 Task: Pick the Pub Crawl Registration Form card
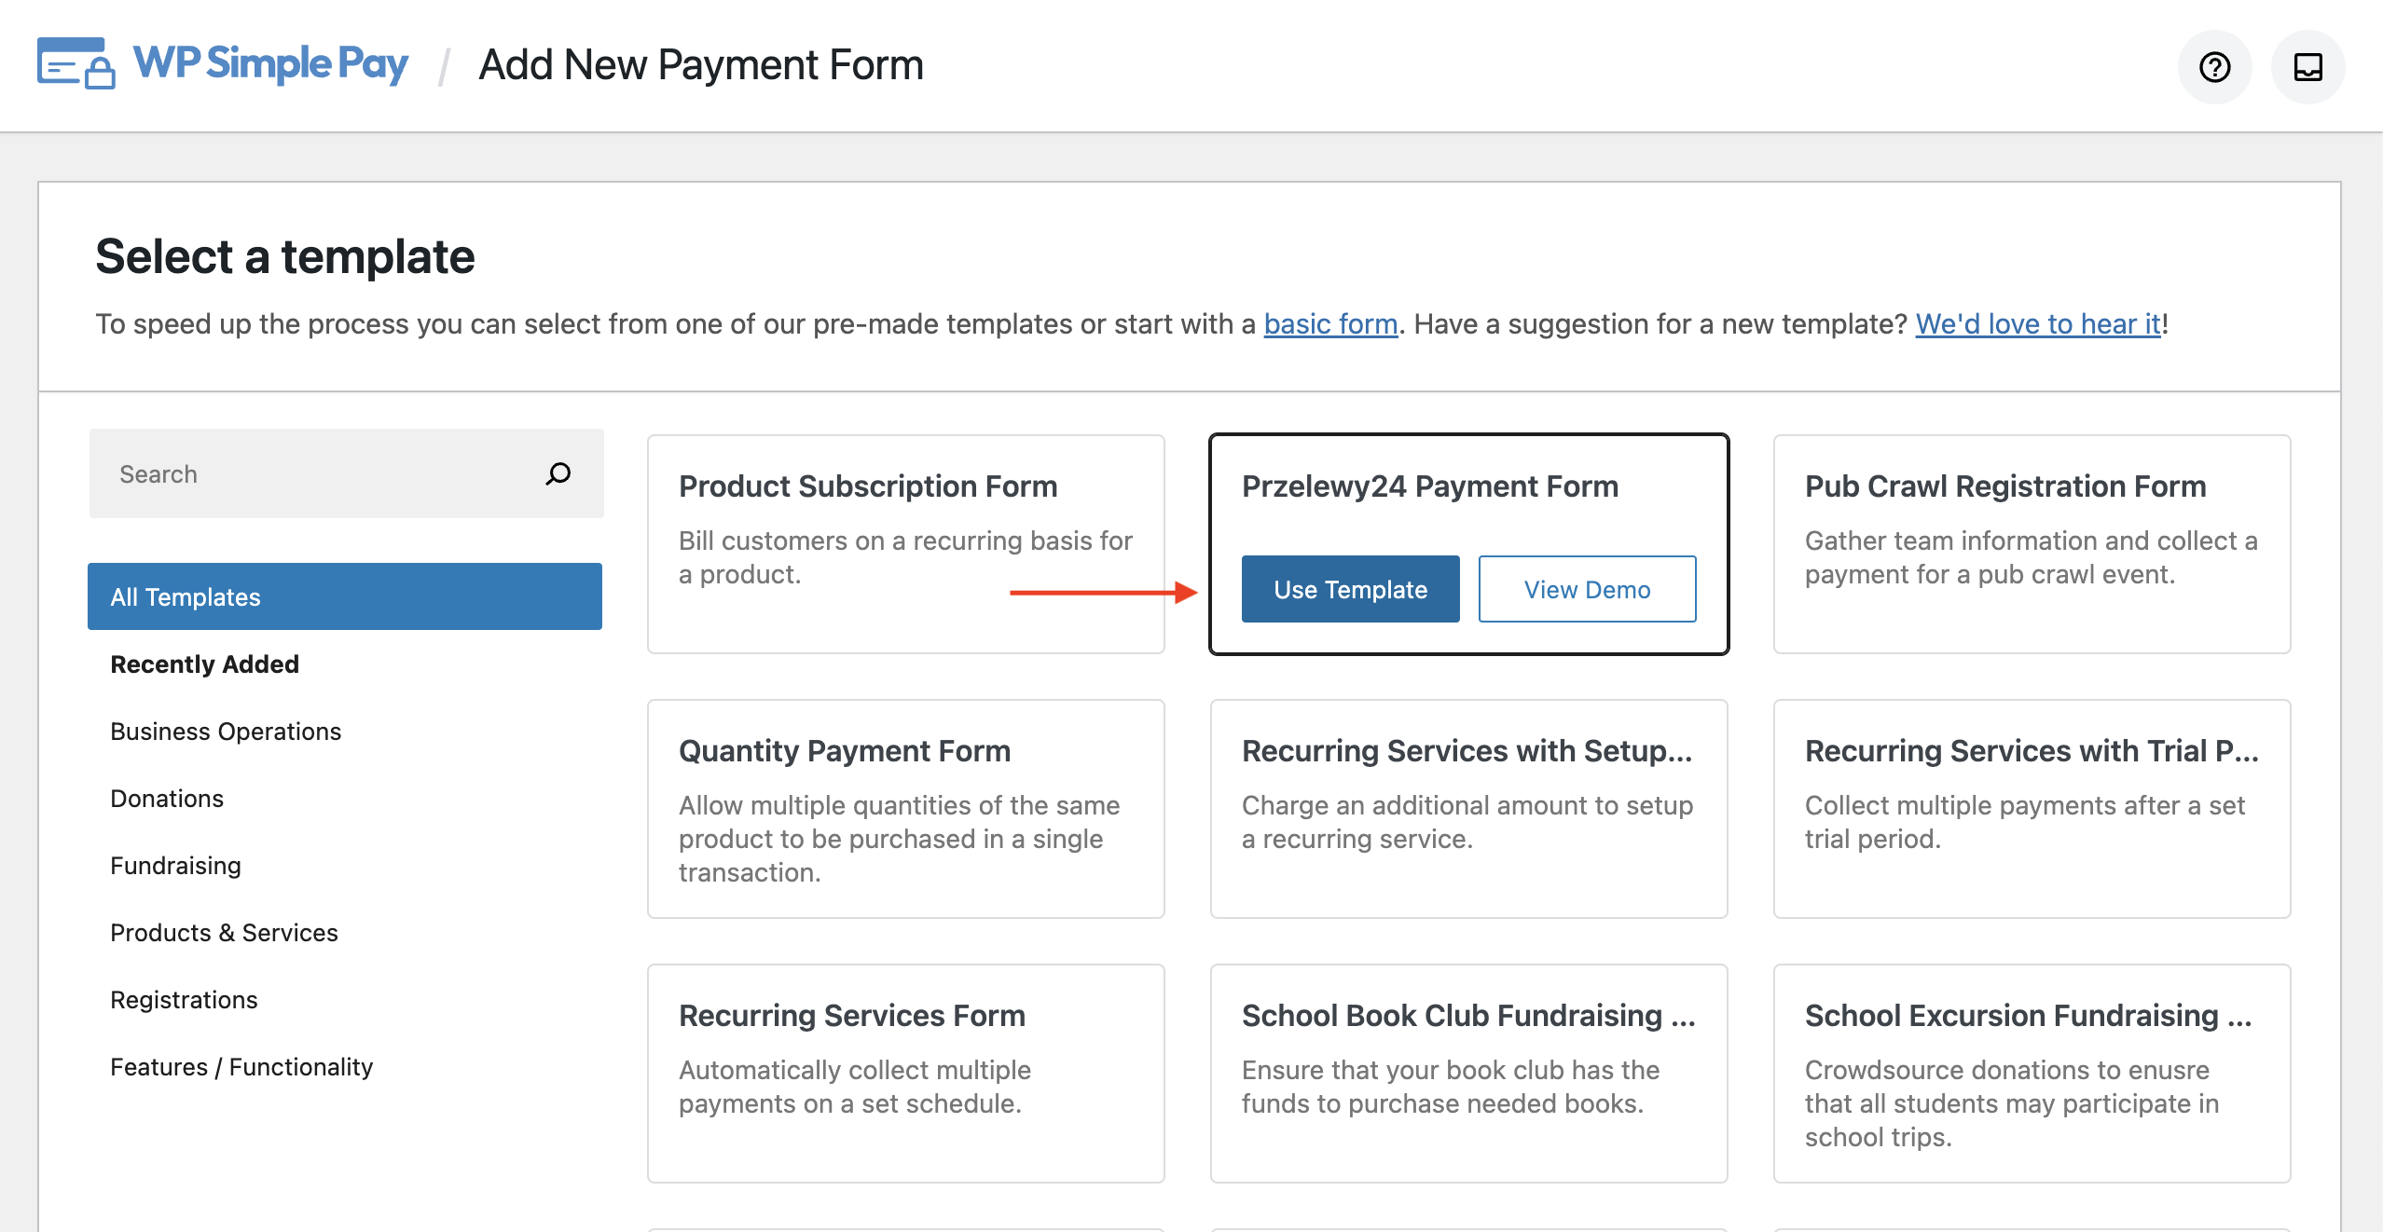pos(2032,543)
